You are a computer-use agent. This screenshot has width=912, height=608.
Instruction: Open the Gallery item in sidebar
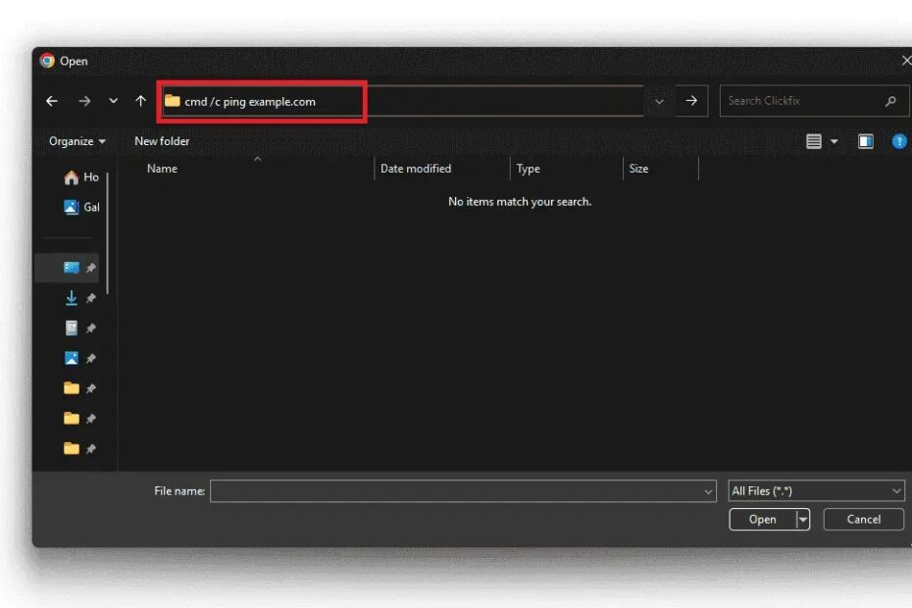(81, 207)
